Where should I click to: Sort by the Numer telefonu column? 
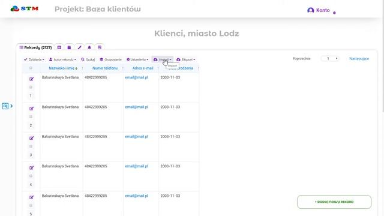pyautogui.click(x=105, y=68)
